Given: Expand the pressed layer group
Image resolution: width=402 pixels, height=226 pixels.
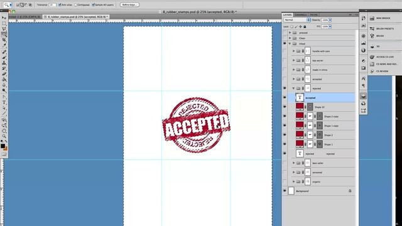Looking at the screenshot, I should coord(290,33).
